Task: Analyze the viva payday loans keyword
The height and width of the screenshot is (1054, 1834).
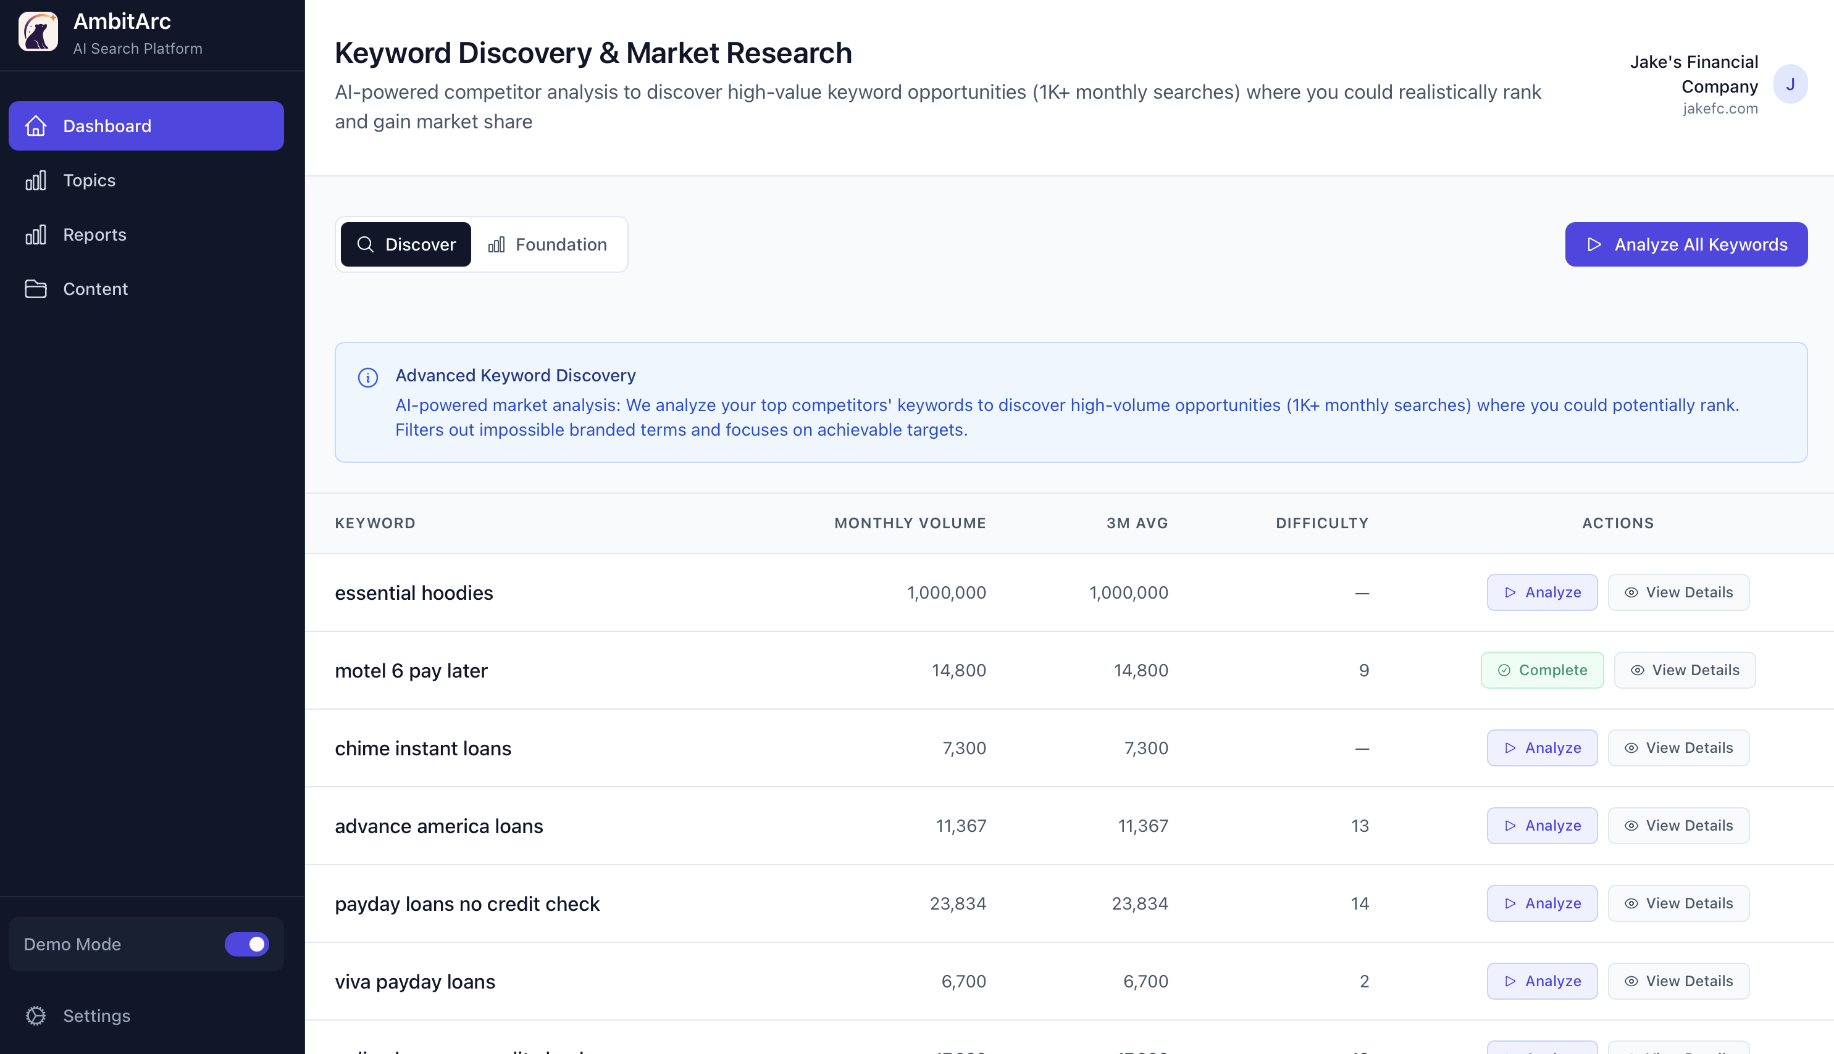Action: (x=1542, y=981)
